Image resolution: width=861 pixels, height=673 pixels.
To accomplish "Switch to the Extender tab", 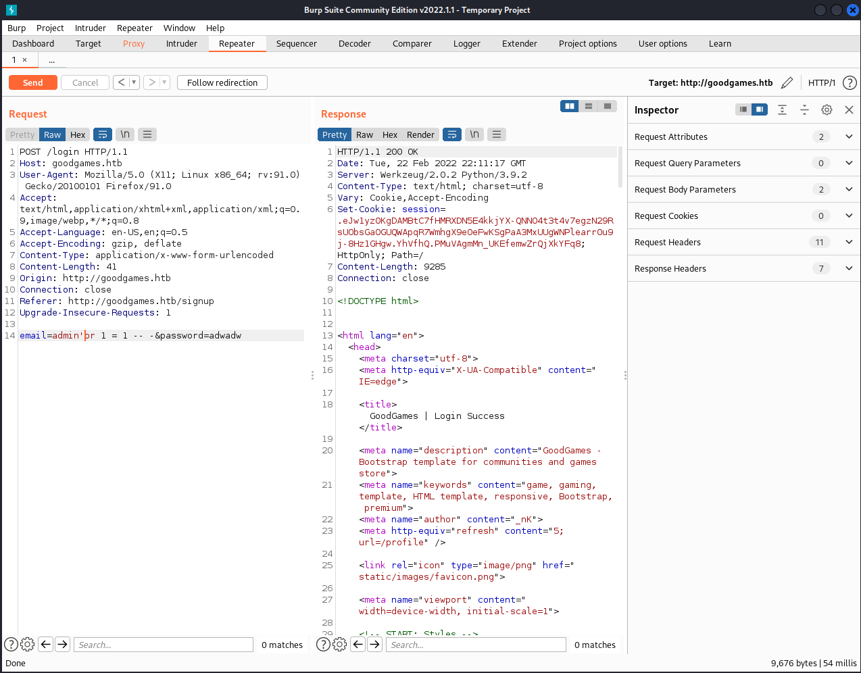I will (520, 43).
